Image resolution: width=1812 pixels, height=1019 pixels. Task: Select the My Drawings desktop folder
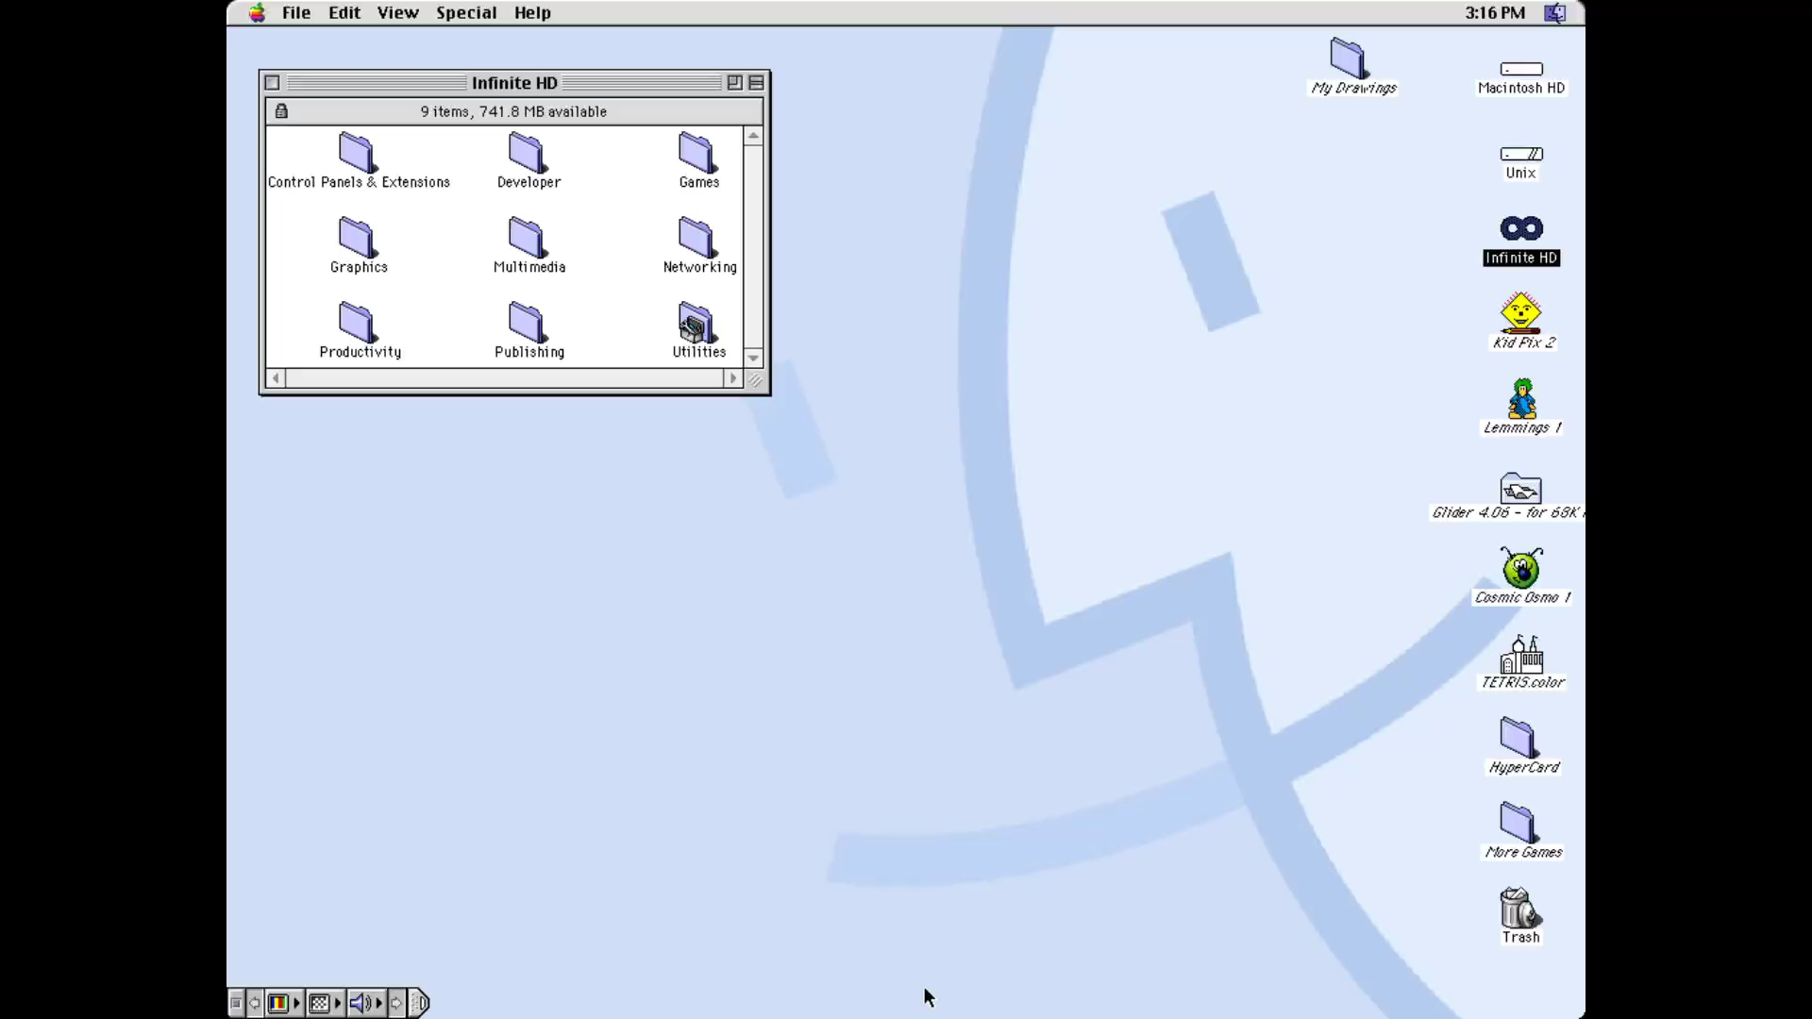[1349, 58]
